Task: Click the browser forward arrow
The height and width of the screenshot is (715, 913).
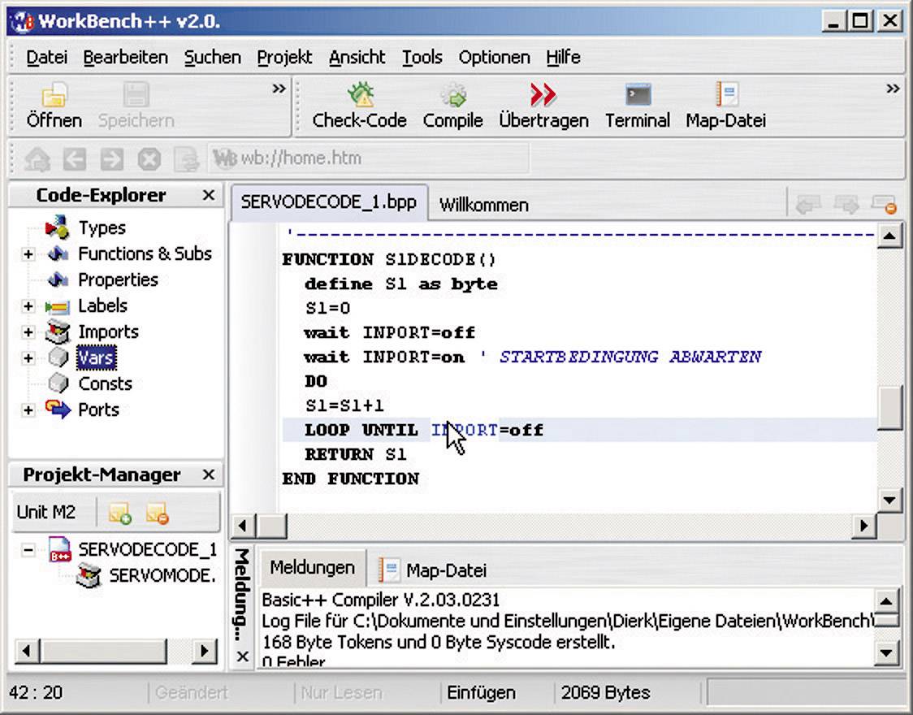Action: tap(112, 159)
